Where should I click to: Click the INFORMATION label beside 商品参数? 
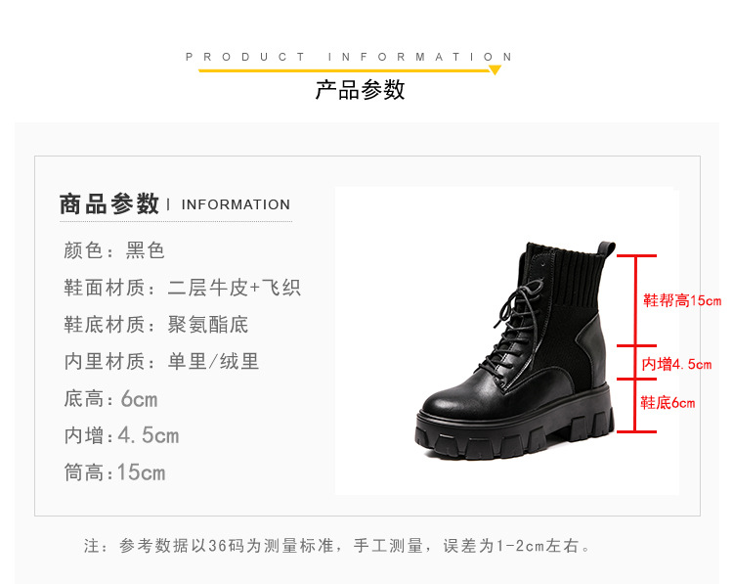point(236,204)
